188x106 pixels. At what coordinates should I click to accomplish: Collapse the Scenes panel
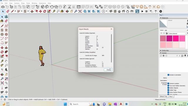click(161, 53)
